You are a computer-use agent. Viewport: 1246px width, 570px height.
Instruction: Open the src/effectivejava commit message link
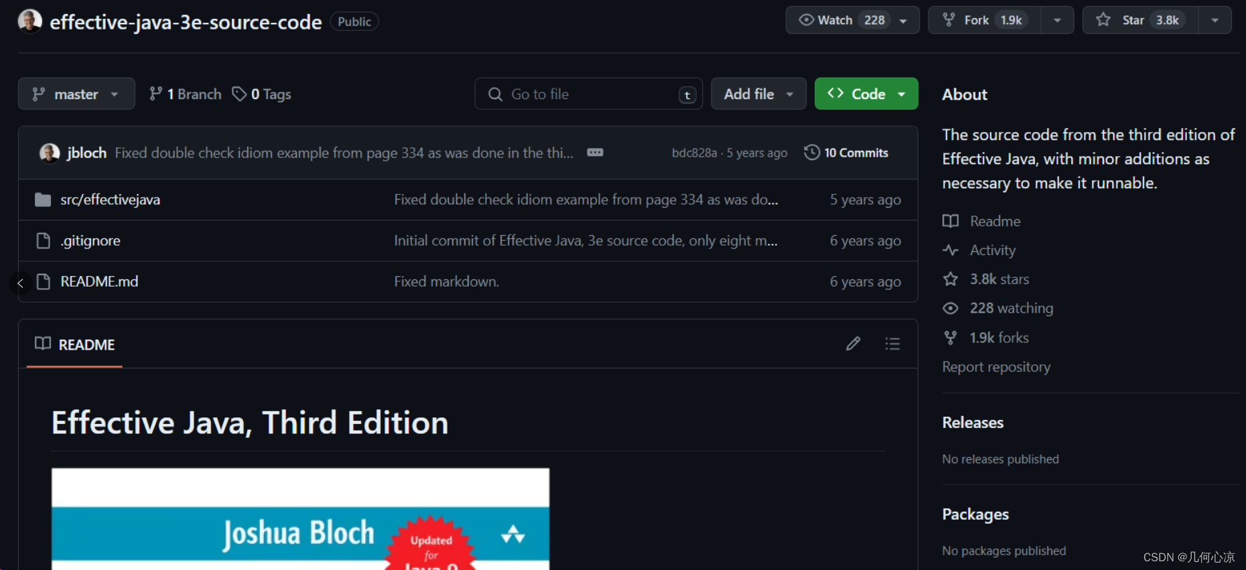(586, 200)
